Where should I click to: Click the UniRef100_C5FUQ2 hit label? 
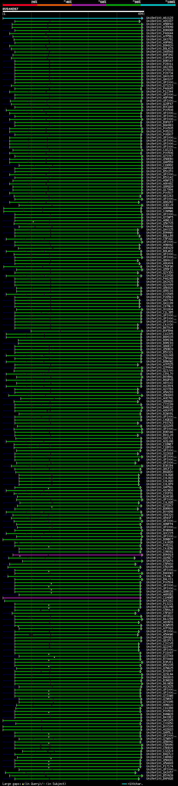tap(160, 239)
